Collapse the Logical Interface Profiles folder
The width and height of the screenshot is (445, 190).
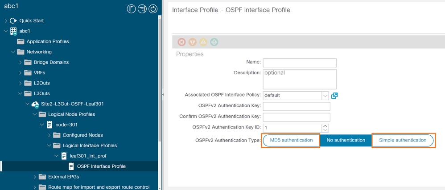point(49,146)
